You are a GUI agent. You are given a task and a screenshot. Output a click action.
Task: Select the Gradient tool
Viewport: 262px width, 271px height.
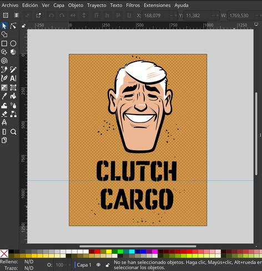click(4, 87)
